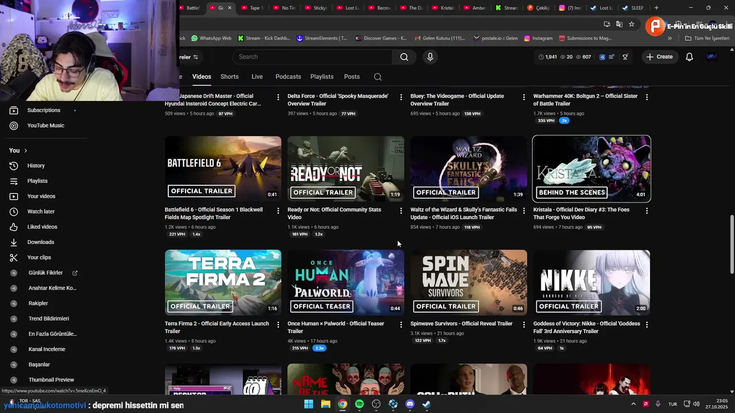Open options menu for Battlefield 6 video
The height and width of the screenshot is (413, 735).
coord(278,211)
